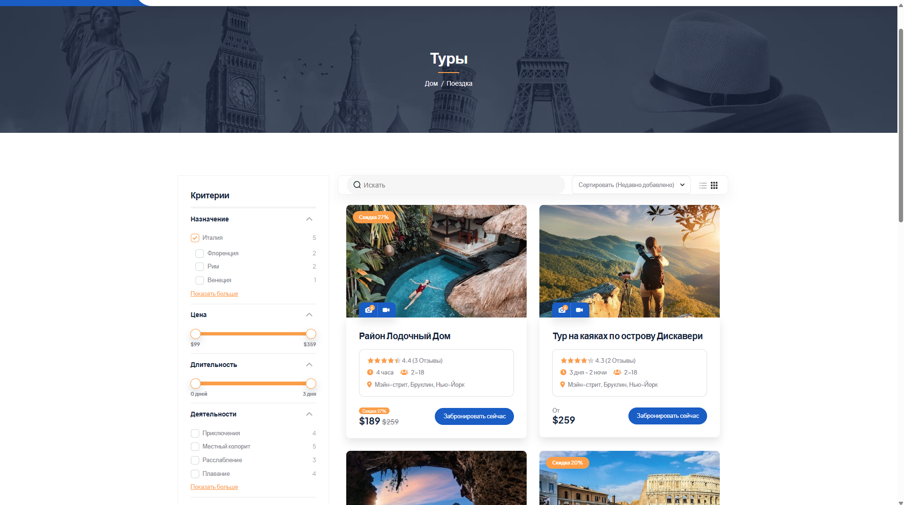Screen dimensions: 904x505
Task: Click the Скидка 27% badge on pool photo
Action: [374, 217]
